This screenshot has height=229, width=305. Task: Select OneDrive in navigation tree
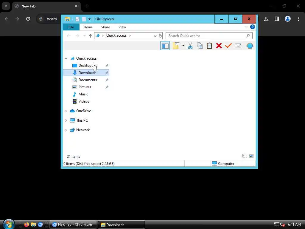[x=83, y=111]
